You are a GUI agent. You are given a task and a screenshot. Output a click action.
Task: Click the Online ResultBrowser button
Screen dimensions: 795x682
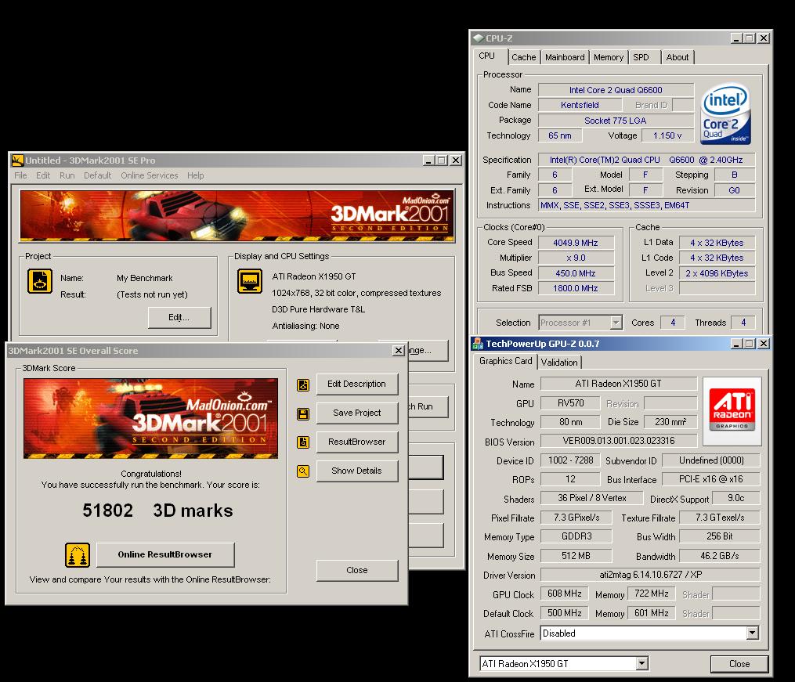click(165, 555)
